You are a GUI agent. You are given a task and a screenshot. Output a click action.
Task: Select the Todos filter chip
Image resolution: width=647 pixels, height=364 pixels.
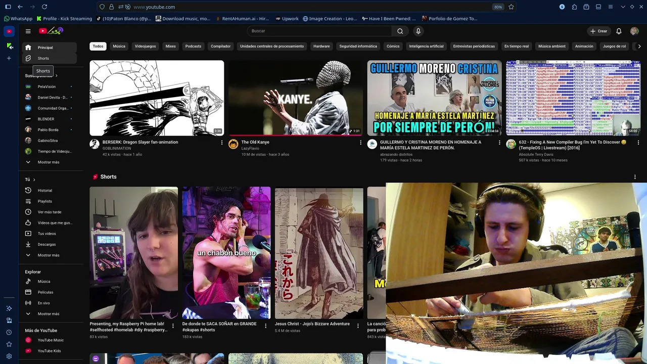coord(98,46)
